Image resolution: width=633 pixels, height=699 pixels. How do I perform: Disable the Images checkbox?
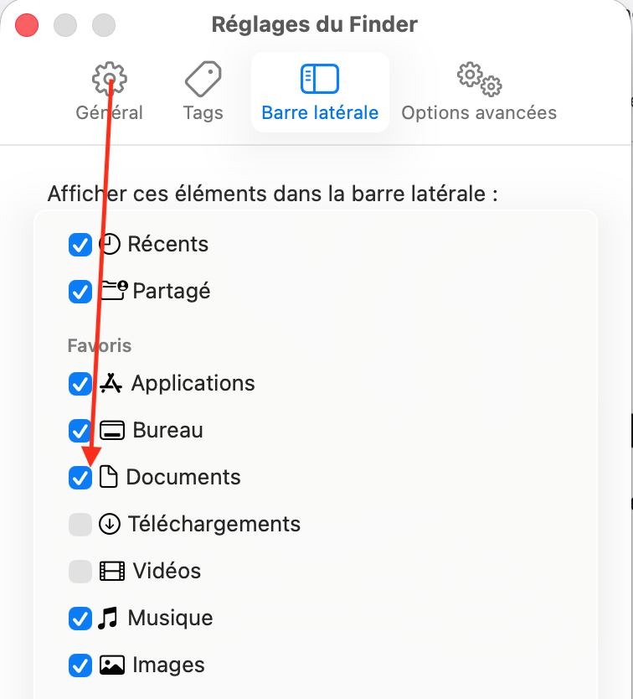[80, 665]
